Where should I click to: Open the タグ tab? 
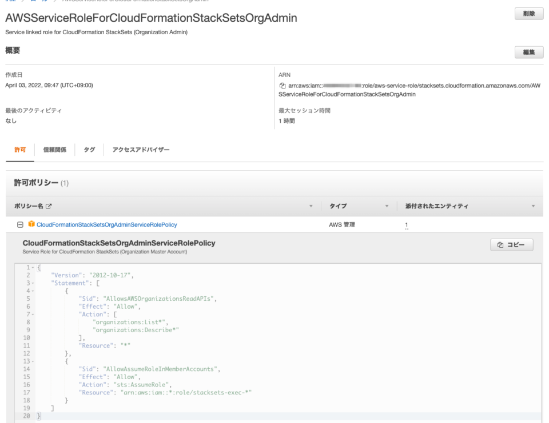[x=89, y=150]
